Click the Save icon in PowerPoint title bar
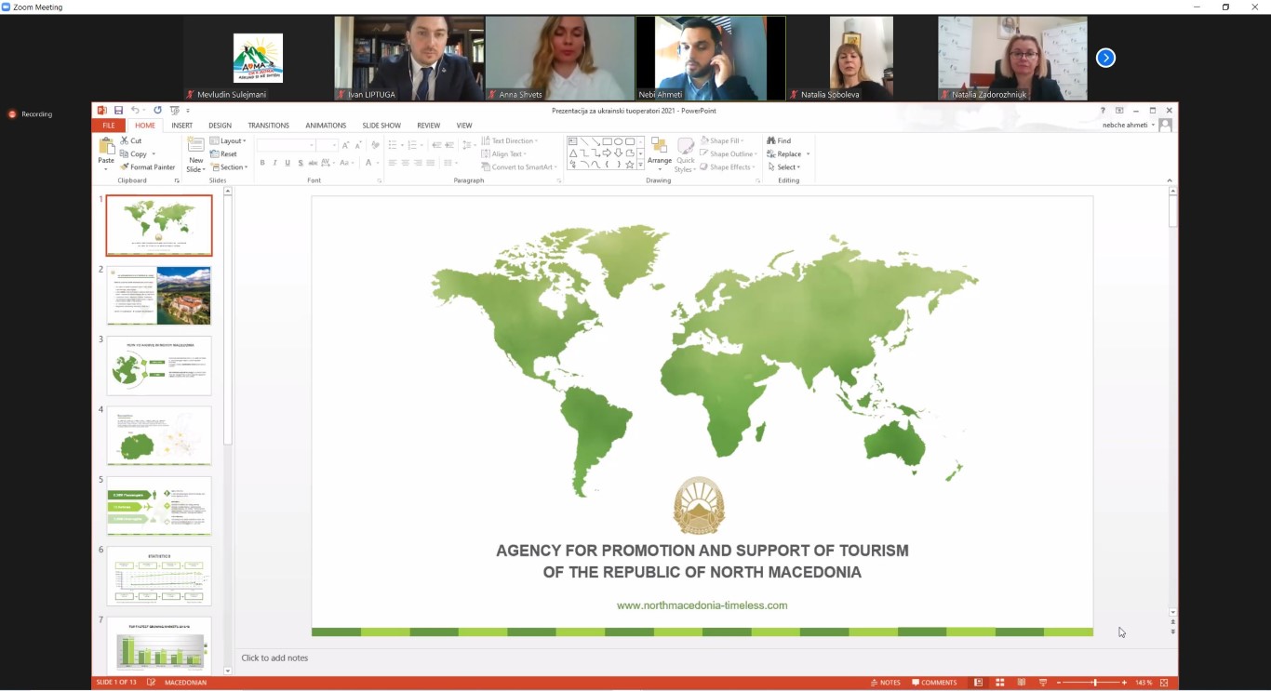 (x=118, y=111)
